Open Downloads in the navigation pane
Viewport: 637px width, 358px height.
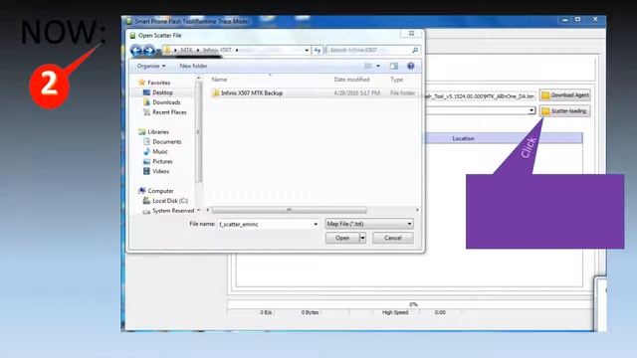(166, 102)
